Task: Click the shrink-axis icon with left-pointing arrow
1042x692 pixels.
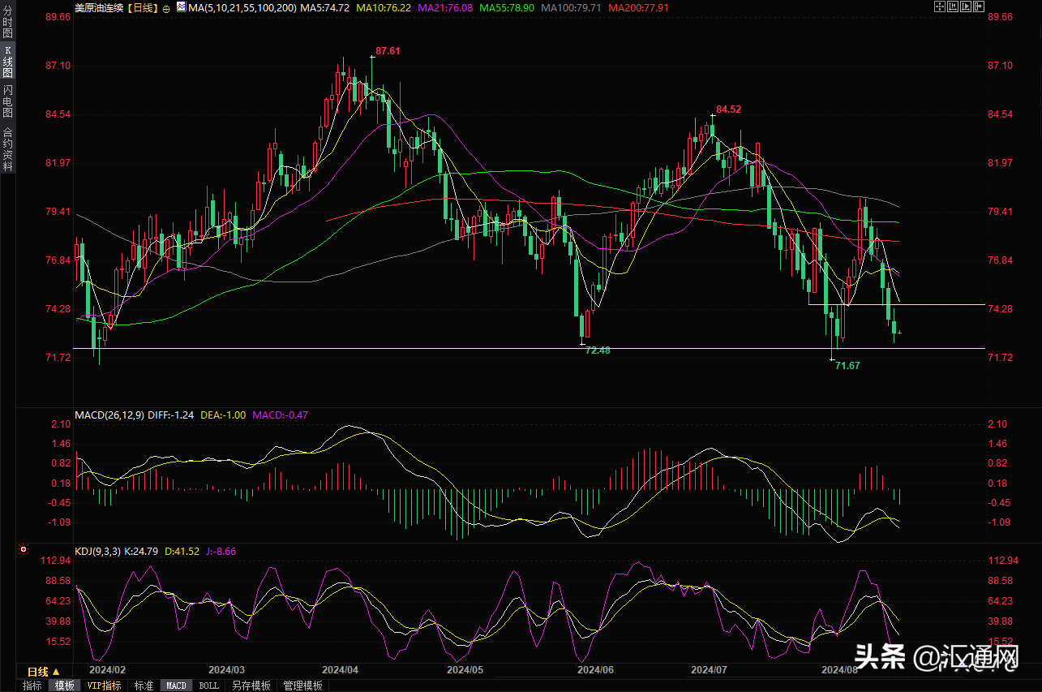Action: tap(953, 6)
